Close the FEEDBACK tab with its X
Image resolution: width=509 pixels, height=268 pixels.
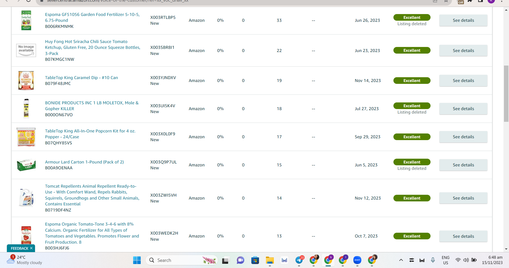tap(31, 248)
